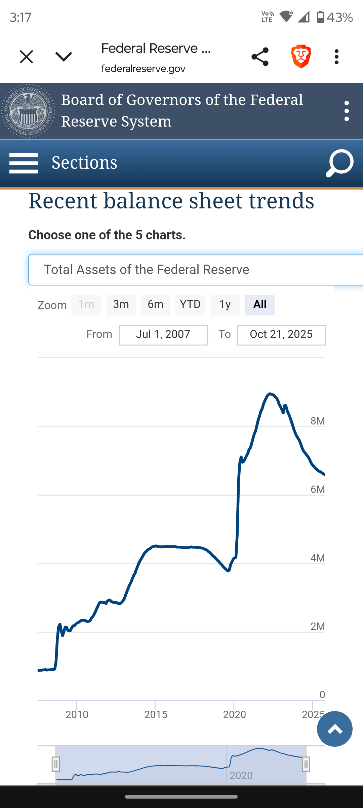Set chart zoom to 6m

(156, 305)
